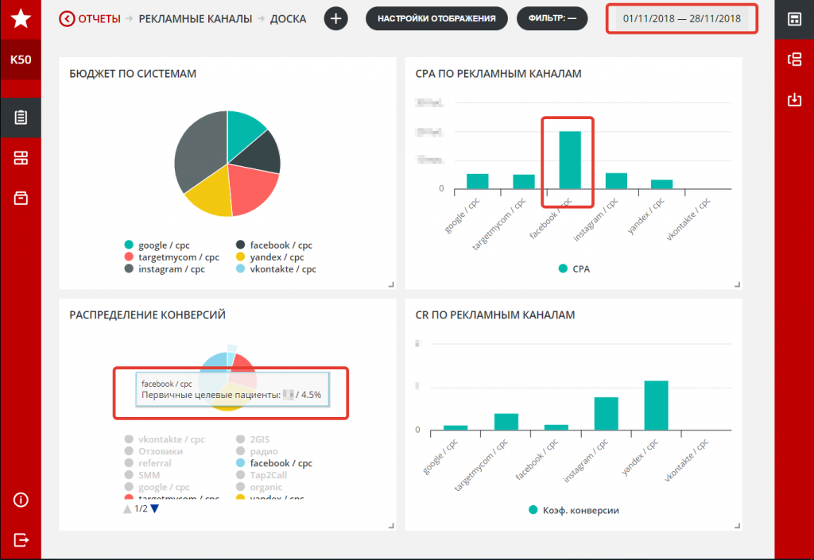Viewport: 814px width, 560px height.
Task: Click the yandex / cpc bar in CR chart
Action: coord(656,405)
